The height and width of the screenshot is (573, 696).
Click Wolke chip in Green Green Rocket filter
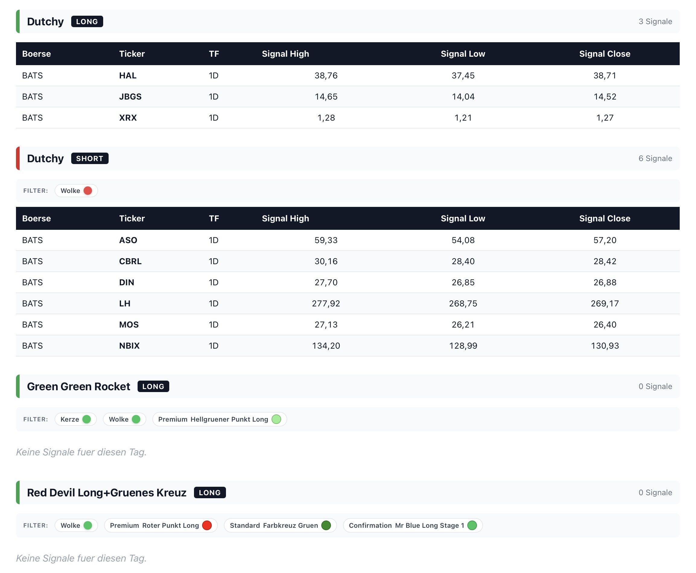pos(124,419)
